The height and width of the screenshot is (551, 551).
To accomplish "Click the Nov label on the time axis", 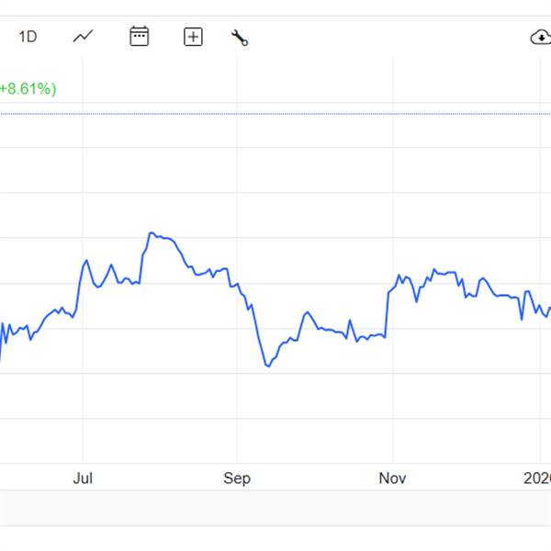I will (x=392, y=478).
